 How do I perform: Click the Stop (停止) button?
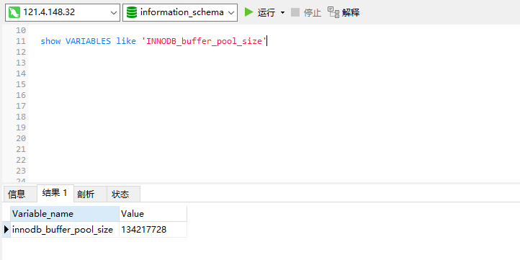pyautogui.click(x=306, y=12)
